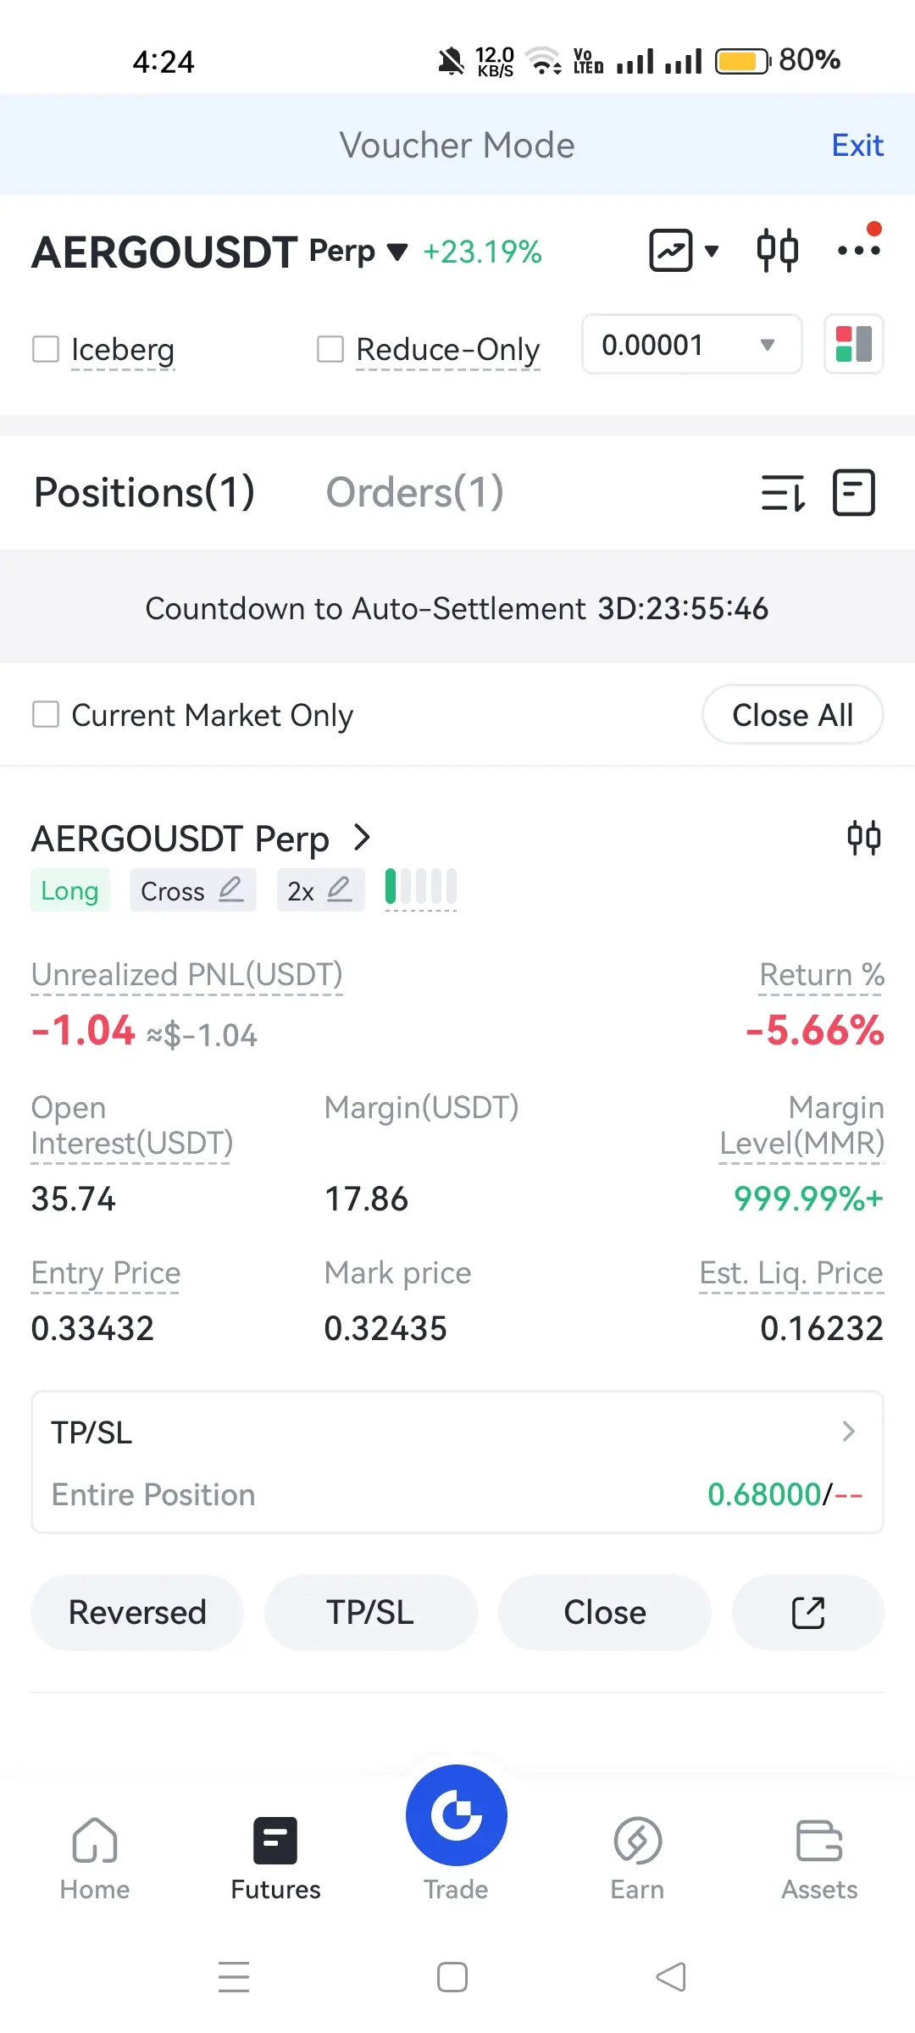Tap the share position button

coord(807,1613)
